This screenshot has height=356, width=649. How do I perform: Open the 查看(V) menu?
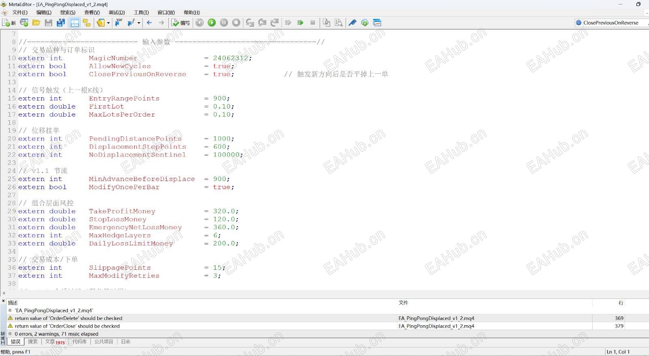pyautogui.click(x=92, y=13)
